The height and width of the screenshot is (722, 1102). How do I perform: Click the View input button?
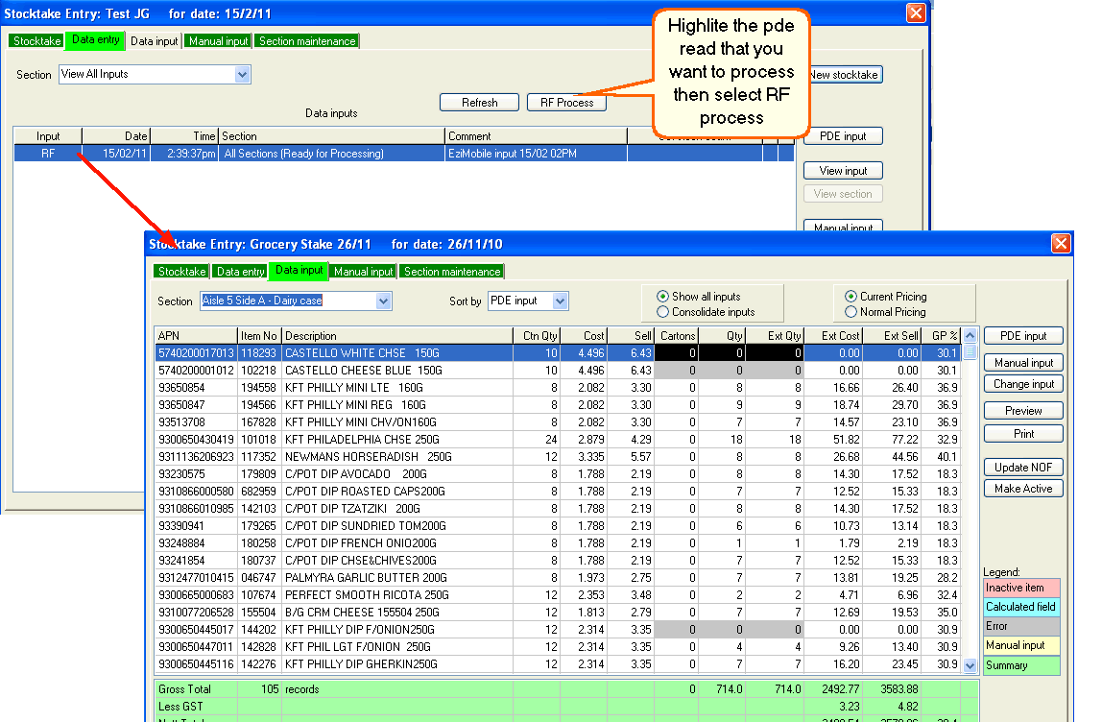843,171
